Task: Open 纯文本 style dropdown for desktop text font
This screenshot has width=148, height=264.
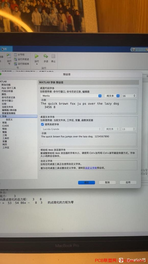Action: [112, 129]
